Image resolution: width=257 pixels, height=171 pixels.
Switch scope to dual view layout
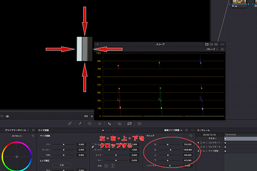[x=211, y=44]
